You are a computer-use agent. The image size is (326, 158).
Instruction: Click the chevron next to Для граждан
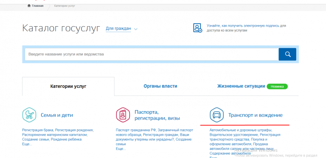click(x=136, y=29)
